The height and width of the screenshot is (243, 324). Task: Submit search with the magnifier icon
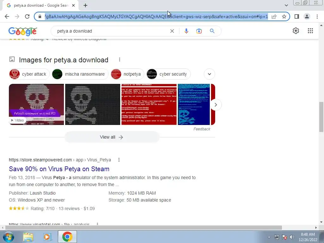tap(212, 31)
